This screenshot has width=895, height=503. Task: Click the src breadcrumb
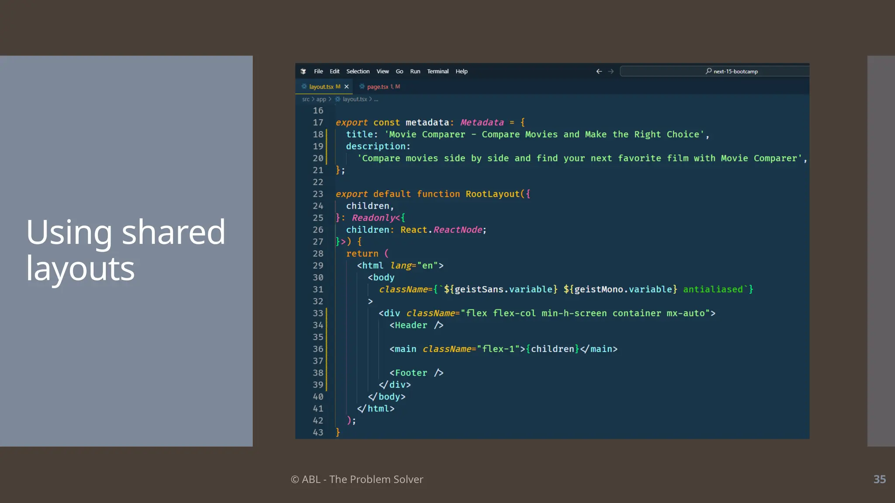point(305,99)
